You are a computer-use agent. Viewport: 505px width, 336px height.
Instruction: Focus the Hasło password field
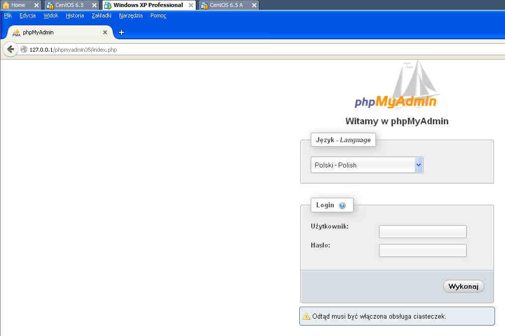[x=422, y=251]
